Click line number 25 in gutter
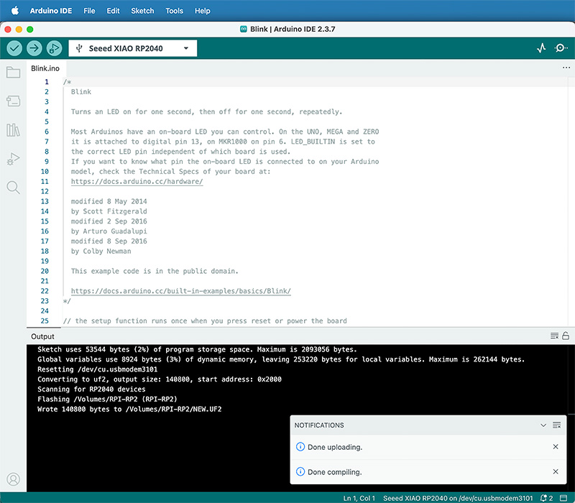Viewport: 575px width, 503px height. [x=45, y=320]
